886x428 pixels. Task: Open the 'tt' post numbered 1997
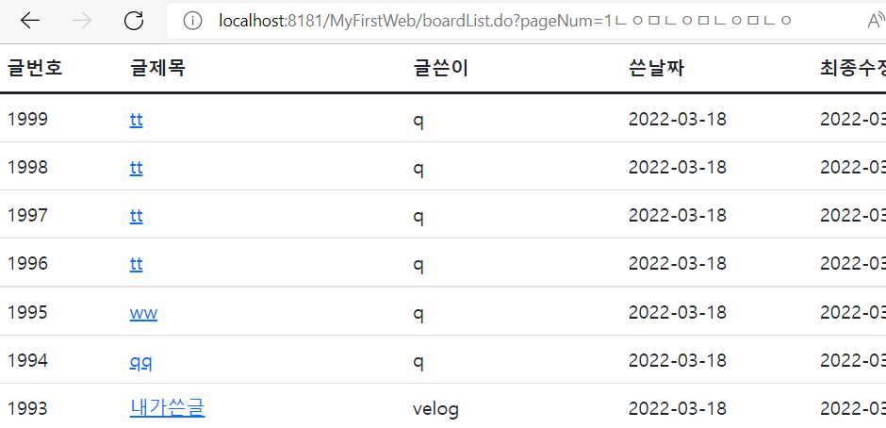point(136,216)
